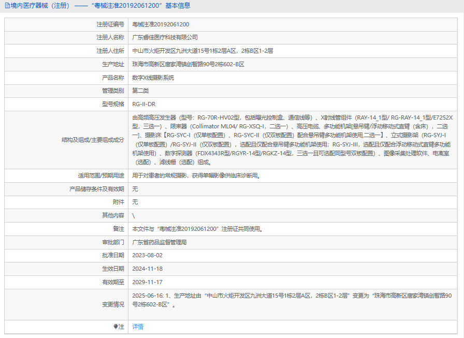Click management category value 第二类
The image size is (464, 338).
pyautogui.click(x=140, y=91)
